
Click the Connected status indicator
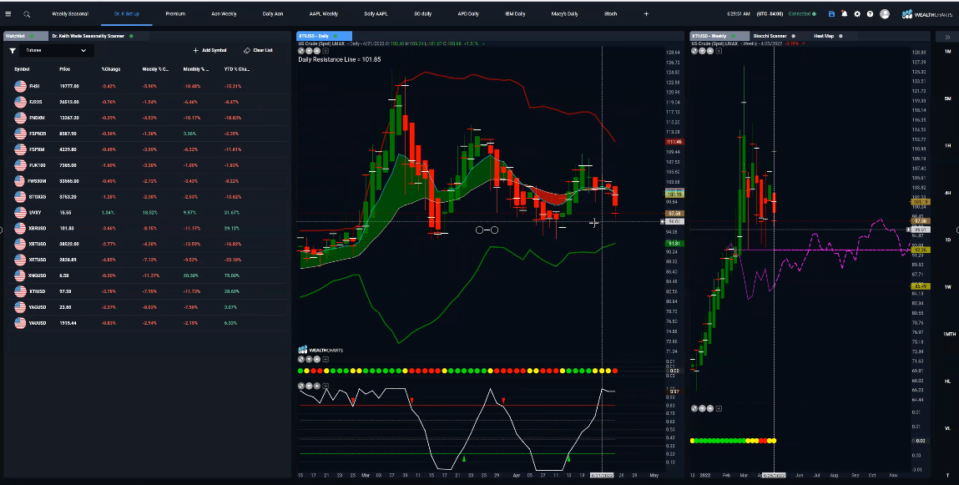(x=802, y=13)
